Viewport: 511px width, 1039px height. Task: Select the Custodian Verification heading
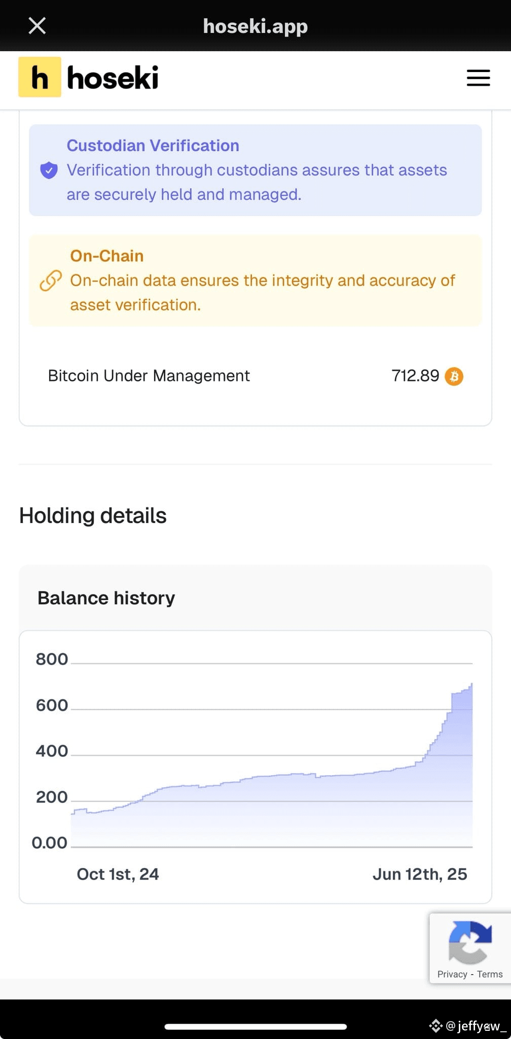(153, 146)
